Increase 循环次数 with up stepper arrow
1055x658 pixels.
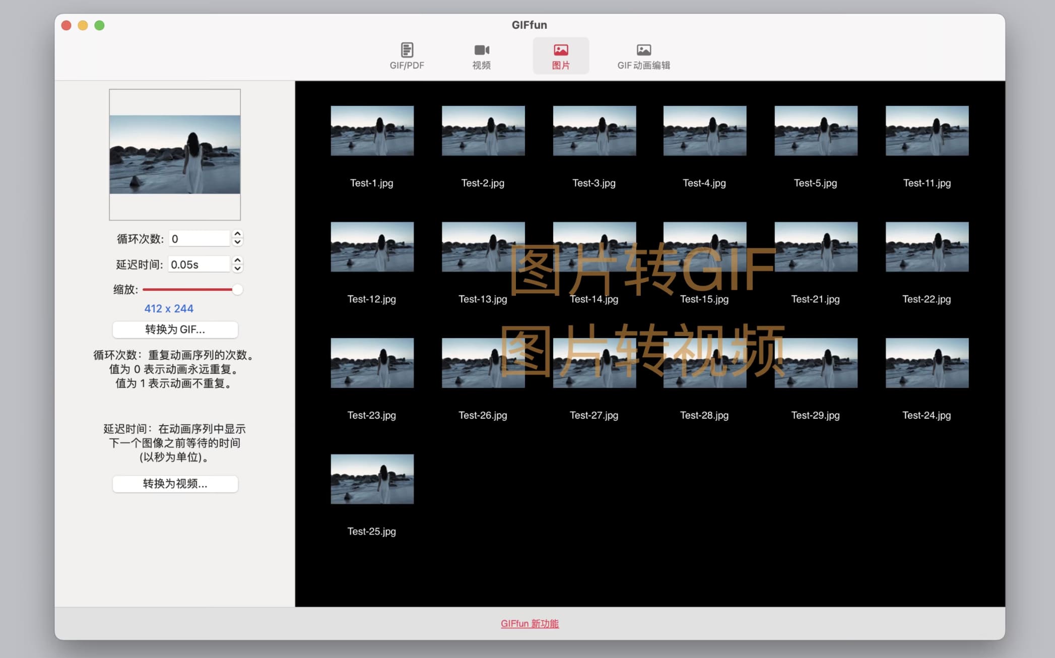[x=237, y=234]
